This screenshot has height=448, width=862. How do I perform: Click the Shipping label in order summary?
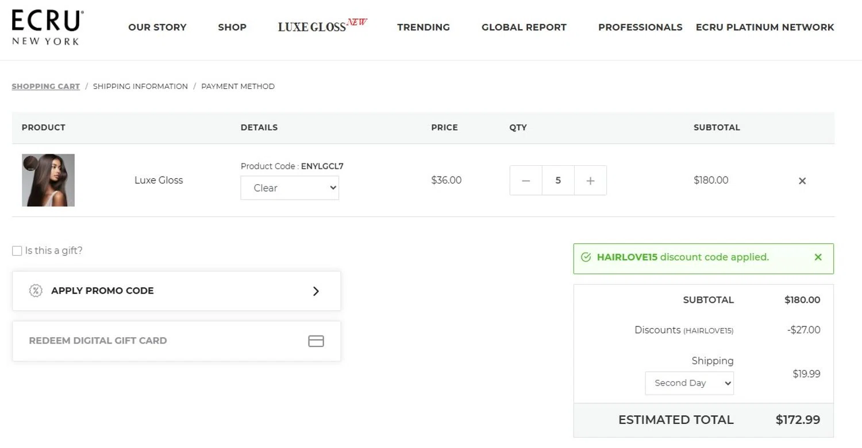tap(713, 361)
